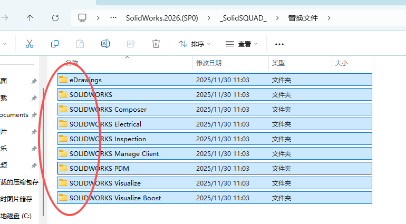Click 文件夹 type cell of SOLIDWORKS Electrical row
The width and height of the screenshot is (406, 224).
(282, 124)
